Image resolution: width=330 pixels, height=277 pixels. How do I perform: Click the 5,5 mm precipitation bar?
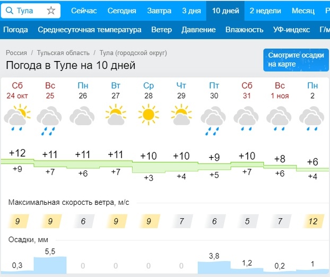coord(50,264)
